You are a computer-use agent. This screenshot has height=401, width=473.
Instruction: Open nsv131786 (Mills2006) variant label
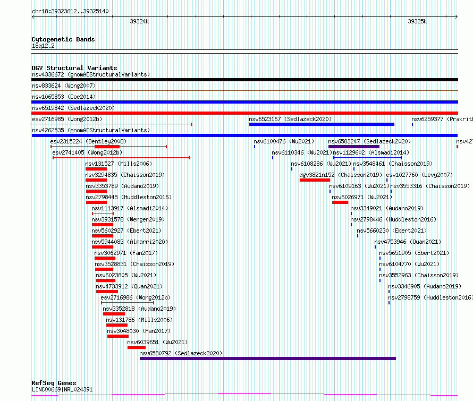point(139,320)
